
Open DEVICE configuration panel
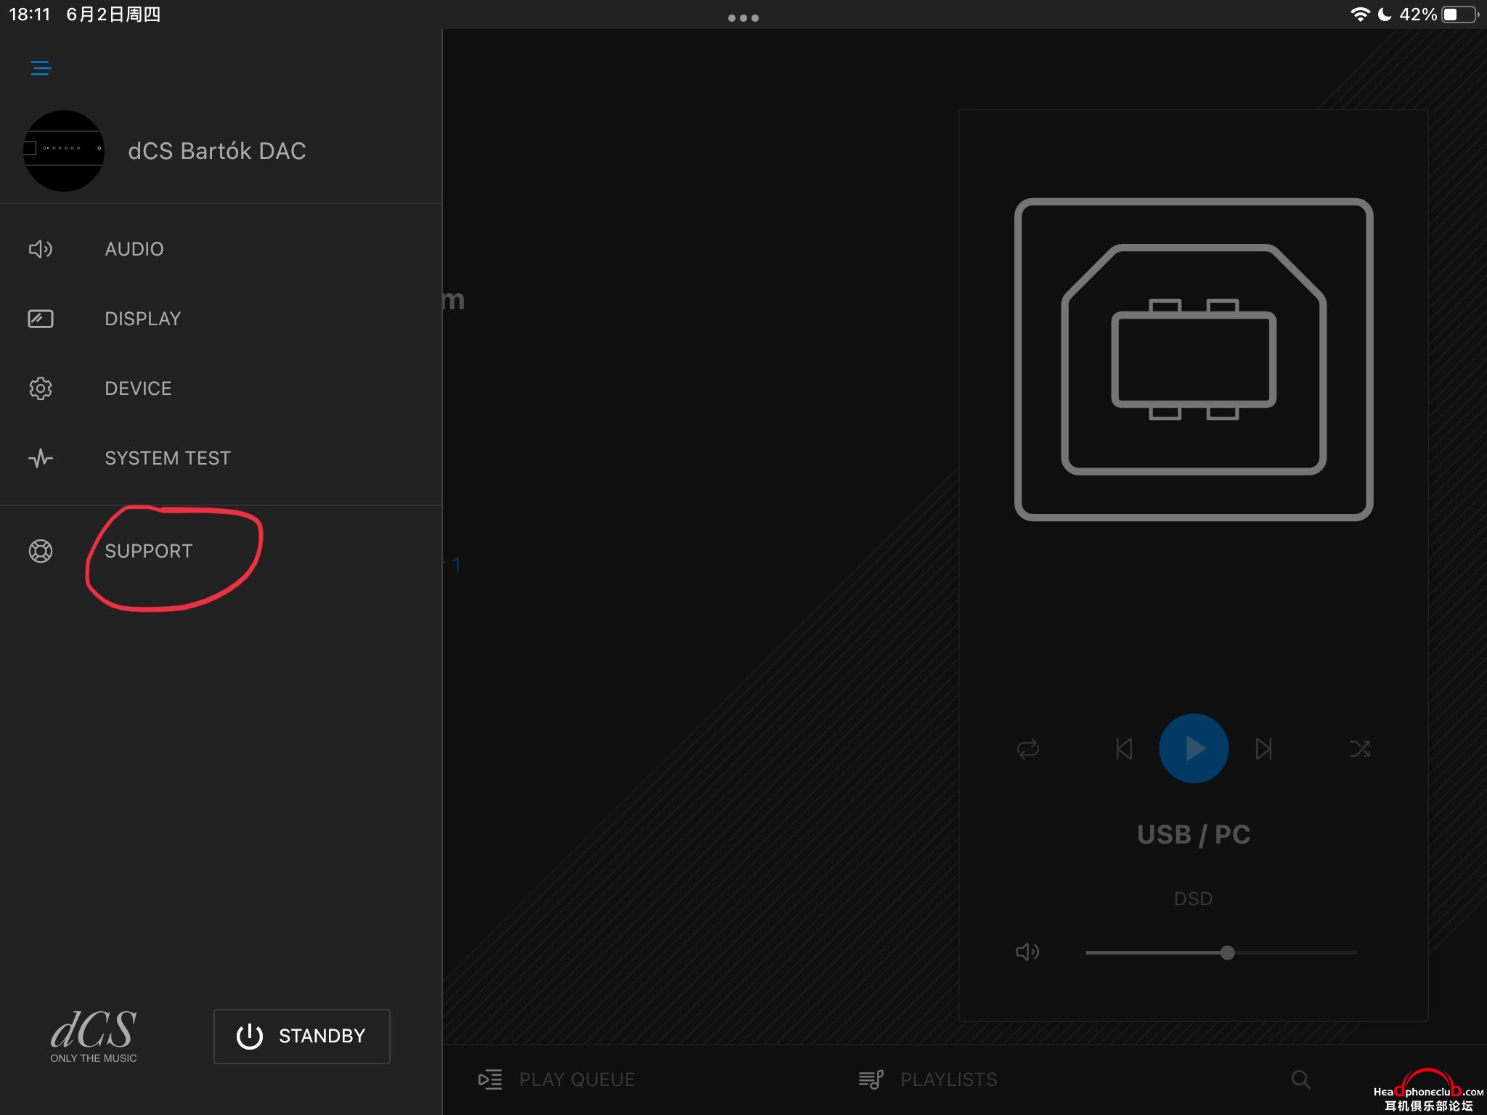pyautogui.click(x=138, y=388)
